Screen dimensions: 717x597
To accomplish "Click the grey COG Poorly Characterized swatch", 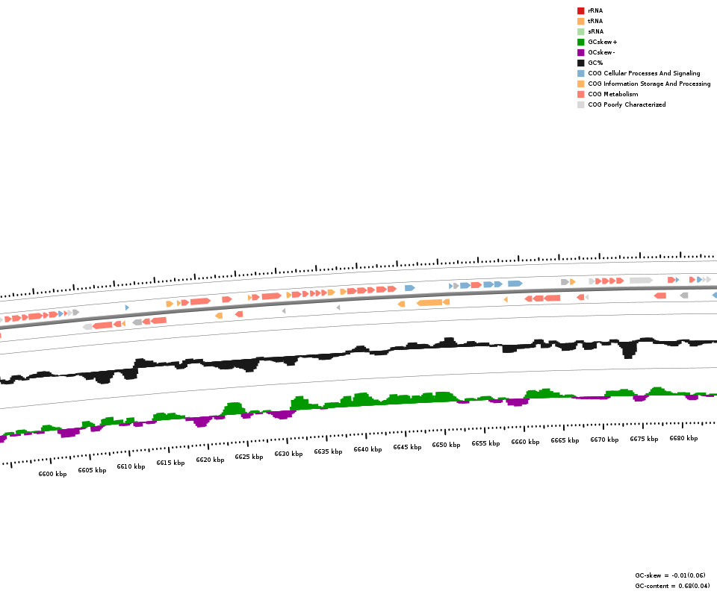I will tap(580, 104).
